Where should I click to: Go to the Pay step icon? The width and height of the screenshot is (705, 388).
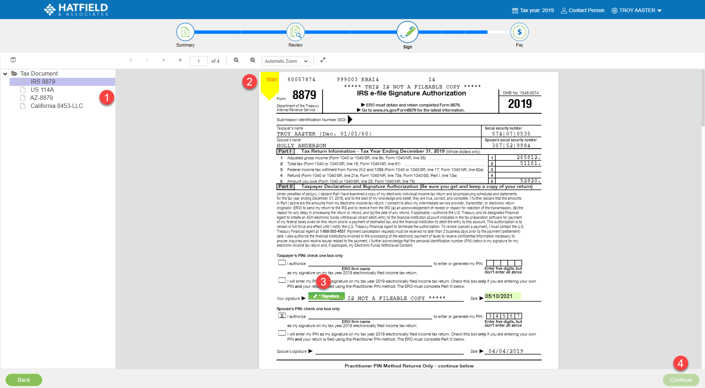[519, 32]
